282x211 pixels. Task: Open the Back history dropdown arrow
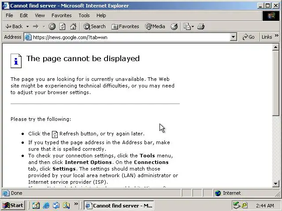click(x=27, y=26)
